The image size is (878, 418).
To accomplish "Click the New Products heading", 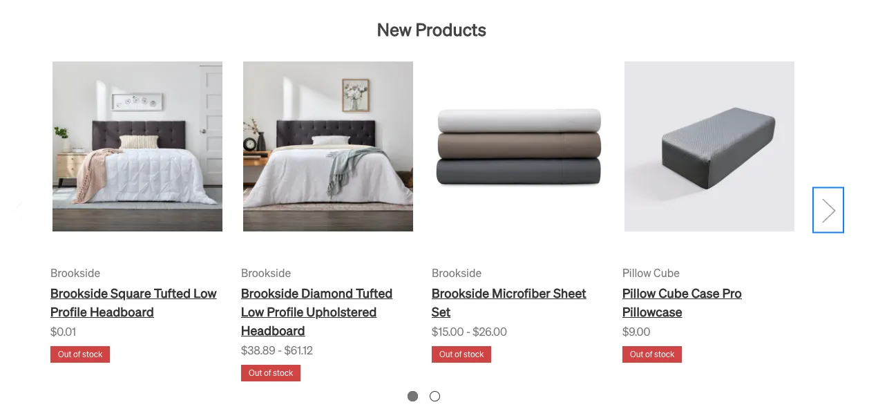I will pos(432,30).
